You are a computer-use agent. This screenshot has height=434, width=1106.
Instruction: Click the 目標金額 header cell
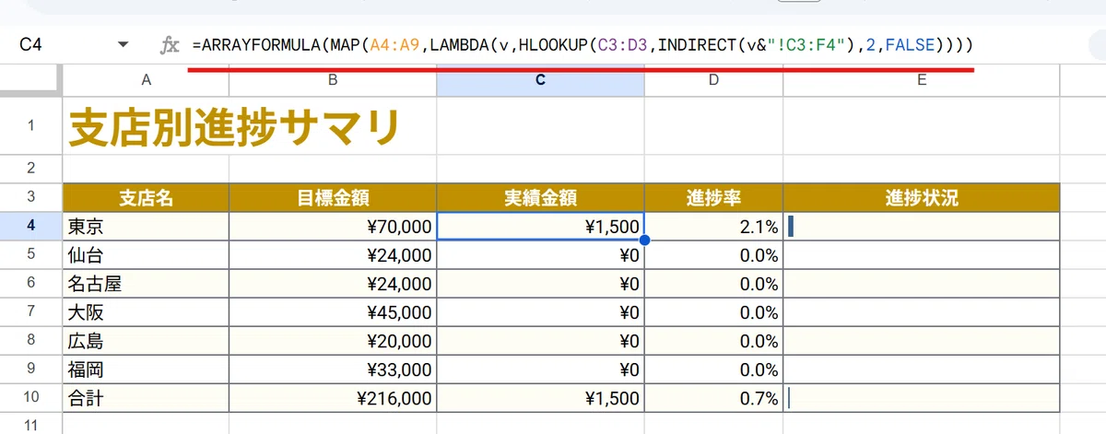tap(333, 197)
